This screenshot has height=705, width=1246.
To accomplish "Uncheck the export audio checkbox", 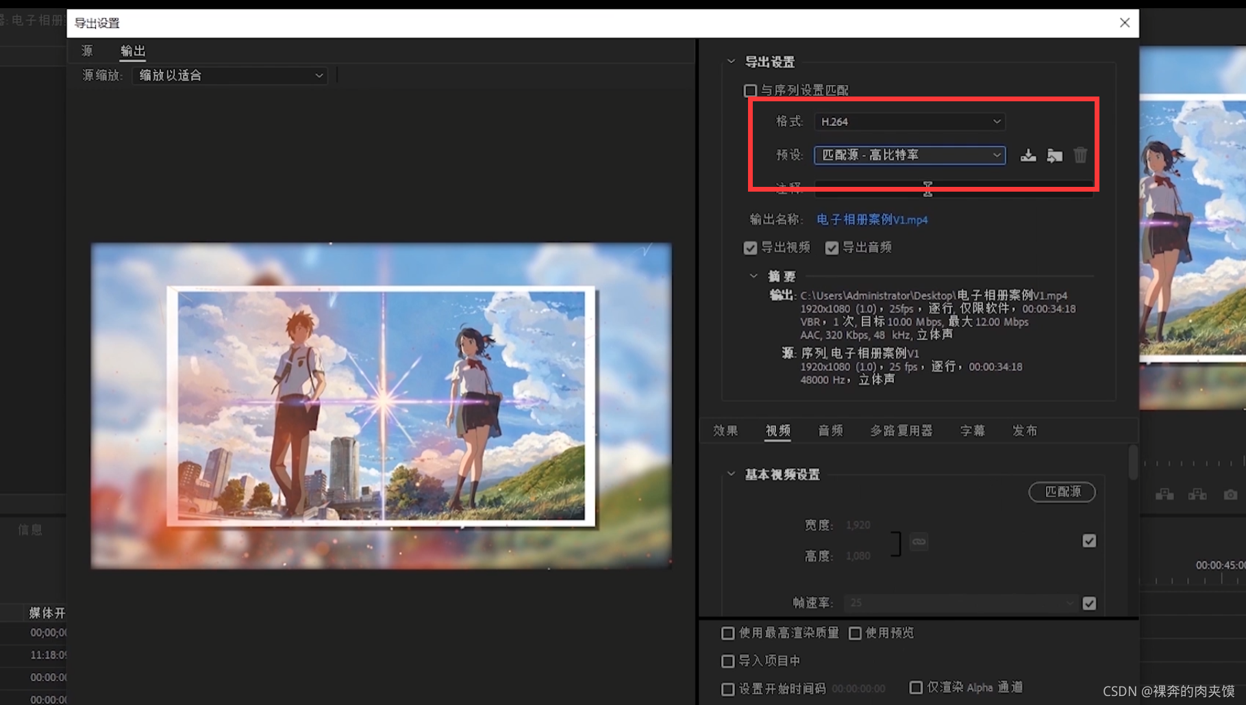I will (832, 248).
